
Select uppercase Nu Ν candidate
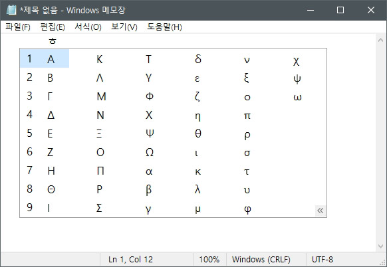click(x=100, y=115)
